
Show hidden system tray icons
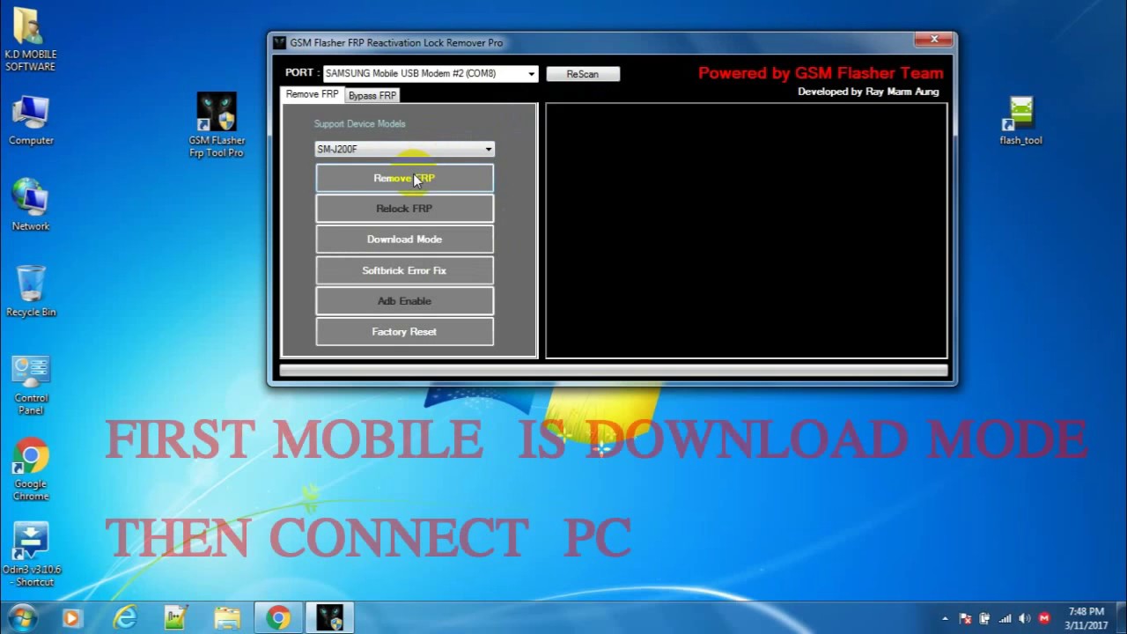946,619
